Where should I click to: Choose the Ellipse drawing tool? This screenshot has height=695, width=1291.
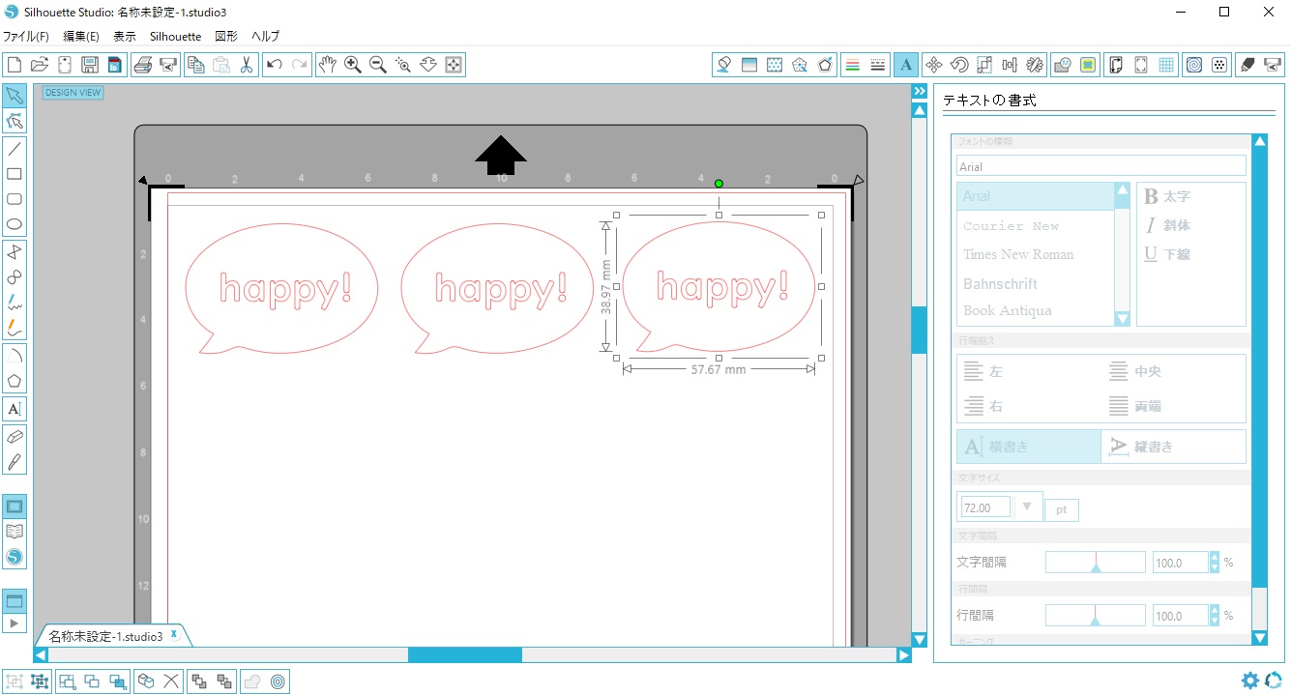(15, 225)
